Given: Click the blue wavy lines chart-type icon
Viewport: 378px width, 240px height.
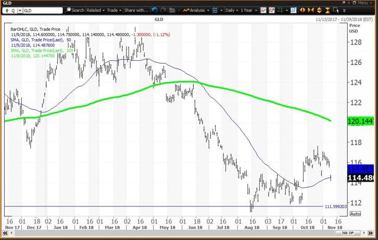Looking at the screenshot, I should [214, 11].
